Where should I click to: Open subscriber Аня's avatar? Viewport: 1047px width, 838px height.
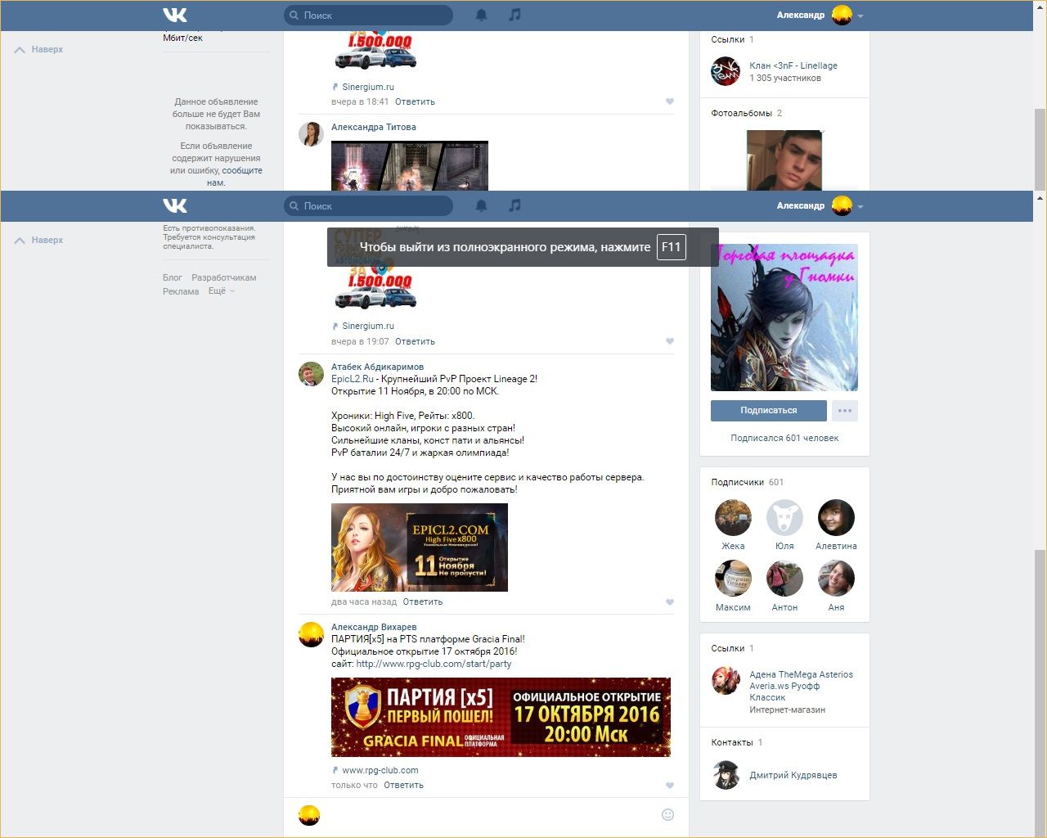[836, 579]
